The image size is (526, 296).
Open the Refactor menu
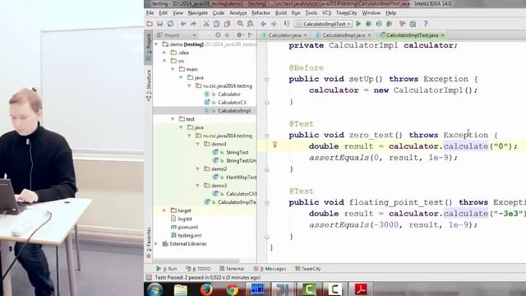tap(261, 13)
